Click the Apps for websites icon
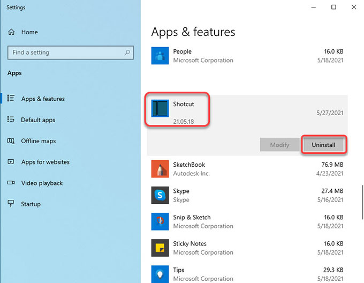Viewport: 364px width, 283px height. (x=11, y=161)
